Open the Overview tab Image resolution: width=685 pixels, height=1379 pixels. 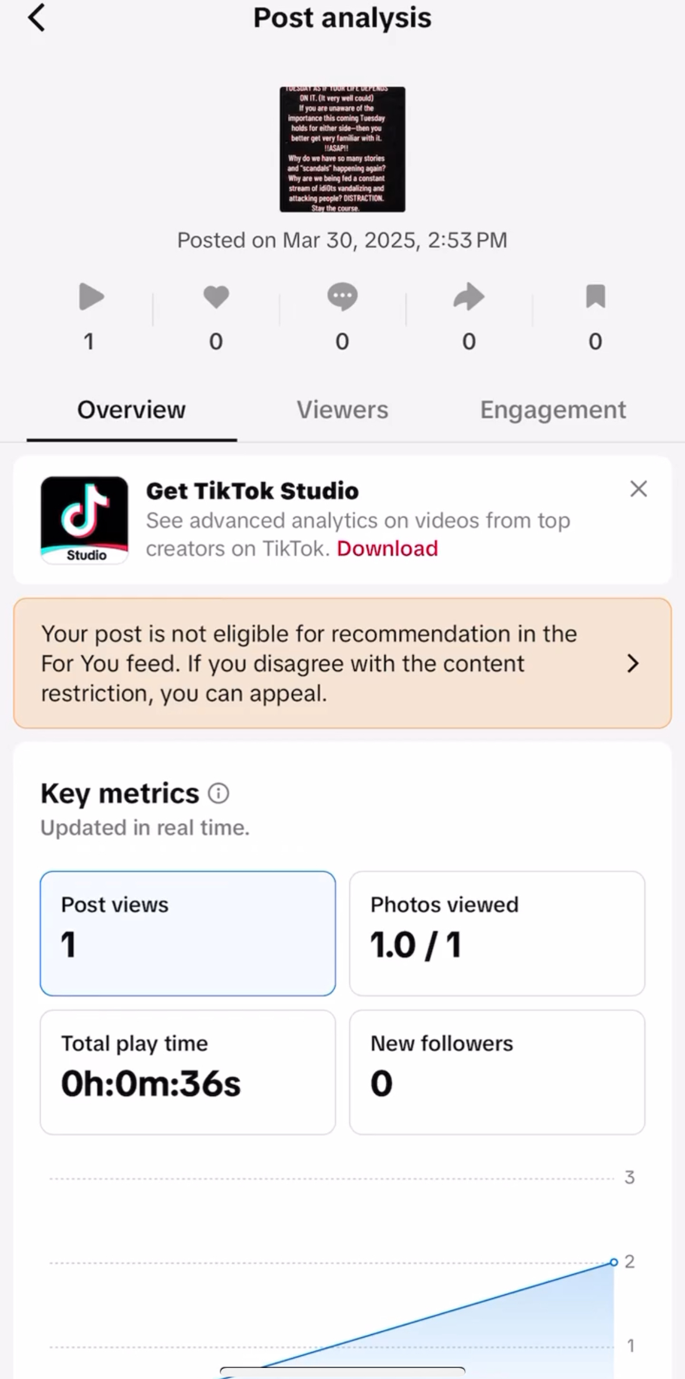point(131,410)
